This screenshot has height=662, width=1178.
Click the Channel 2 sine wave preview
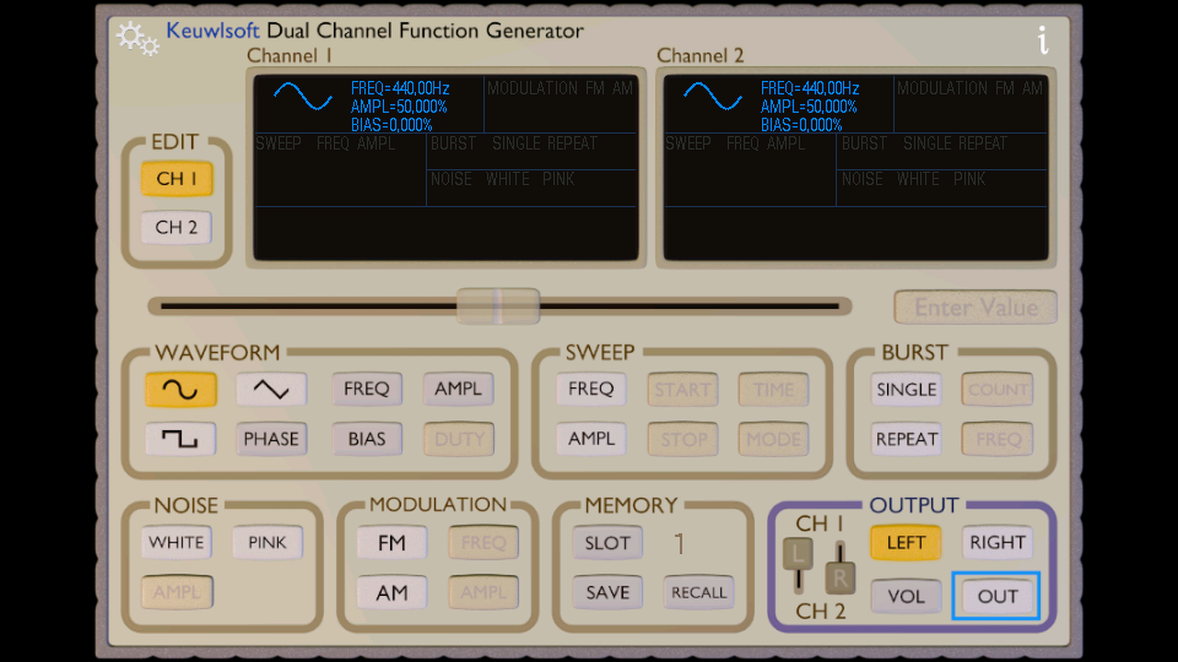point(713,97)
